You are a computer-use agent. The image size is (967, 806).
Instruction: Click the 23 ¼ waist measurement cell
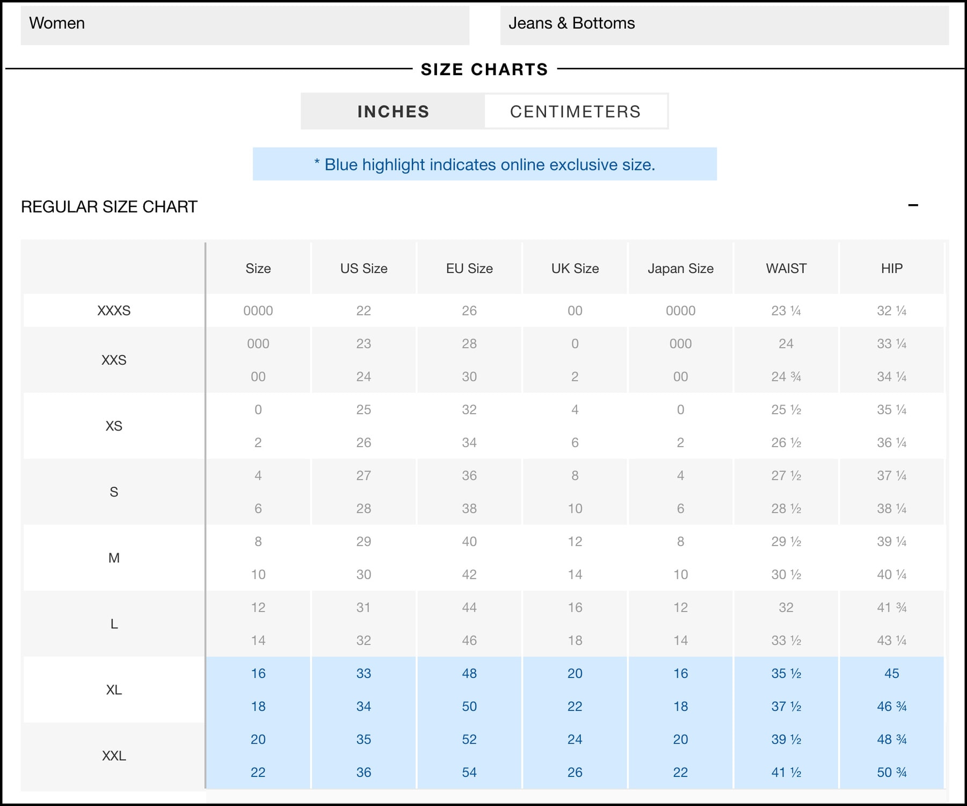click(786, 311)
